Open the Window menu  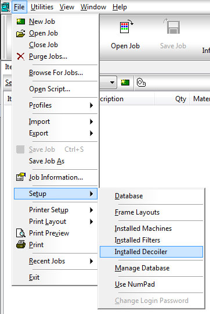93,7
